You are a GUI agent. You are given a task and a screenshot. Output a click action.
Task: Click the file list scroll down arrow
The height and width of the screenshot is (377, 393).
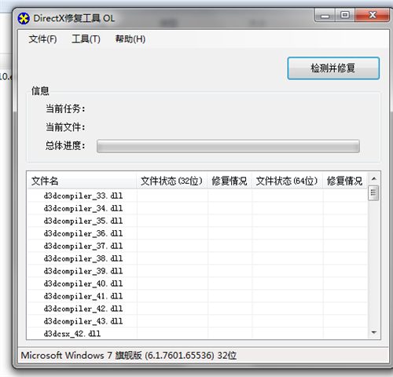click(x=374, y=332)
